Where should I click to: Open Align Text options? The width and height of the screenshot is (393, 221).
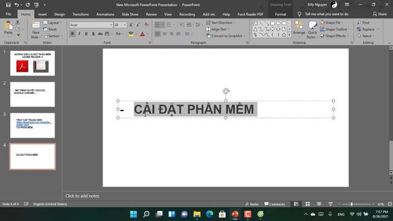(217, 29)
